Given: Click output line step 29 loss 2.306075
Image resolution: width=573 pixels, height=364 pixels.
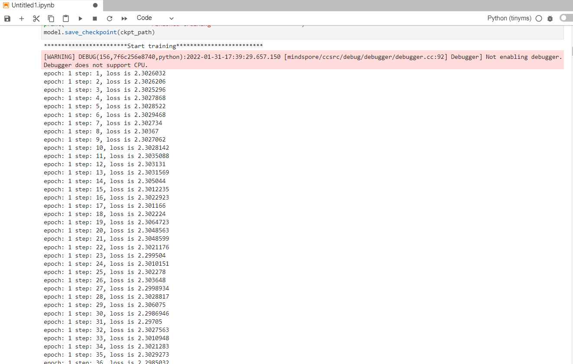Looking at the screenshot, I should coord(104,305).
